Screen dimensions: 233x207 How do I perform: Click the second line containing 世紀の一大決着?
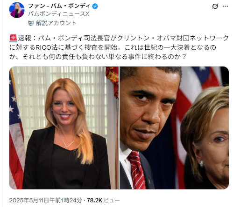(113, 47)
